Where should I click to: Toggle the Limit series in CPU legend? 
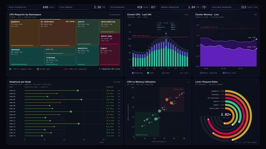click(166, 73)
